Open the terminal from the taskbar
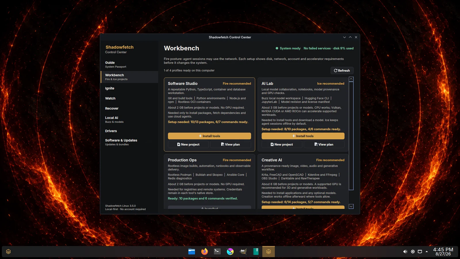 pos(217,252)
